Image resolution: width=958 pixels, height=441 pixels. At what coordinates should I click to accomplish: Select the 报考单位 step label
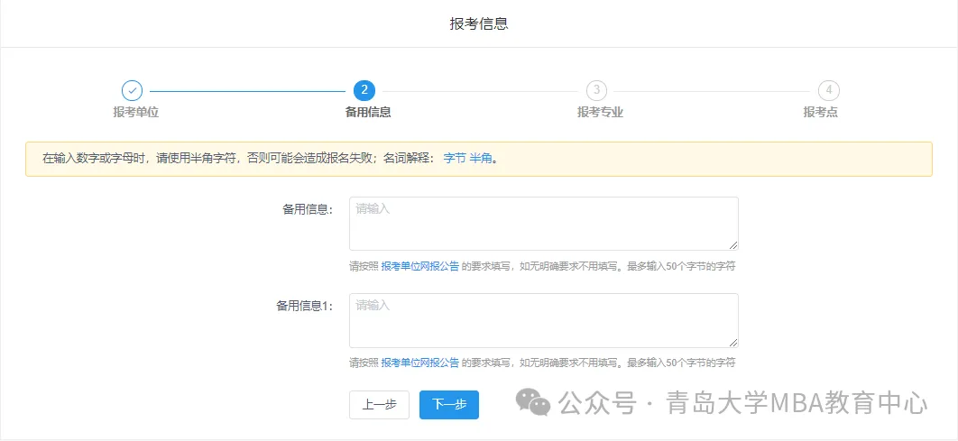135,113
